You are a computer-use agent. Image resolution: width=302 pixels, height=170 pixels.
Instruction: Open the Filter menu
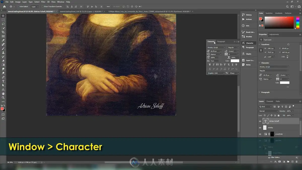coord(43,2)
